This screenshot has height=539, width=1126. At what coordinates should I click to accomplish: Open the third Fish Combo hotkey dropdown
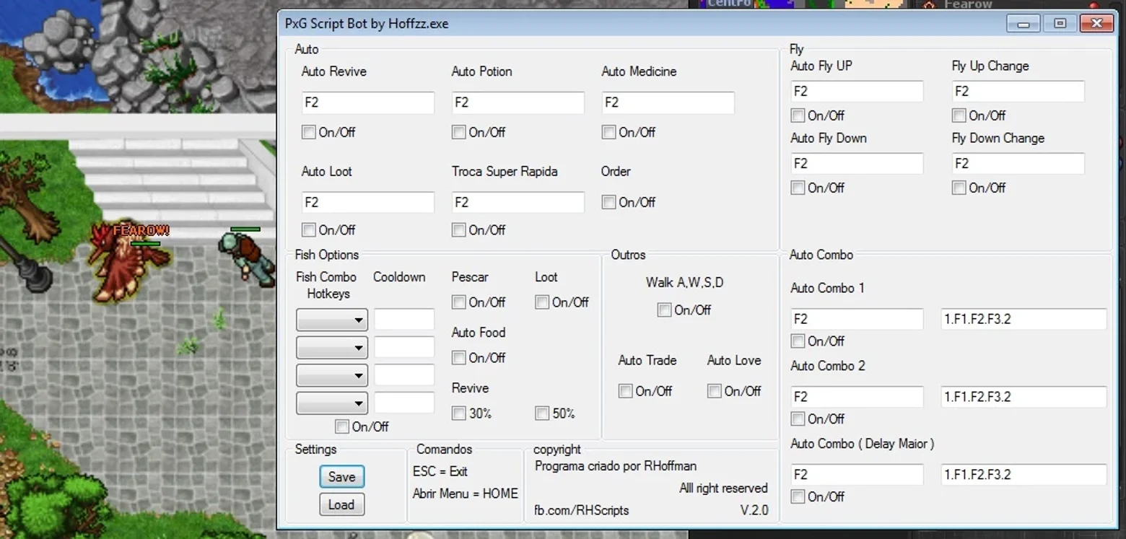(x=332, y=375)
